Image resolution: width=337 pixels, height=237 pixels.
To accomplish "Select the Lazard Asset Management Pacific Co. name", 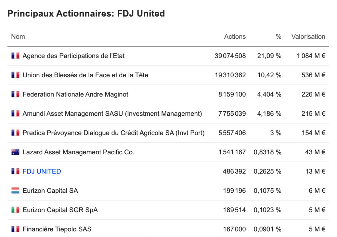I will [x=78, y=152].
